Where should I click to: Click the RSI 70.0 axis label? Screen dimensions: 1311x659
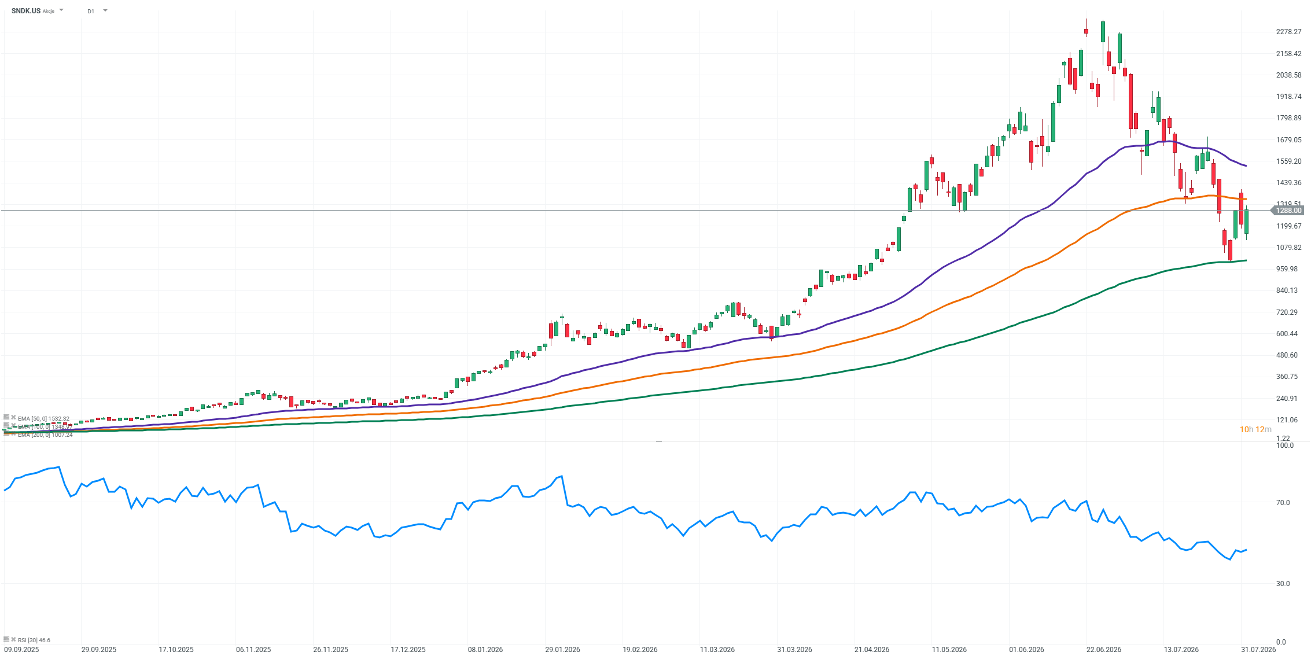pos(1283,503)
